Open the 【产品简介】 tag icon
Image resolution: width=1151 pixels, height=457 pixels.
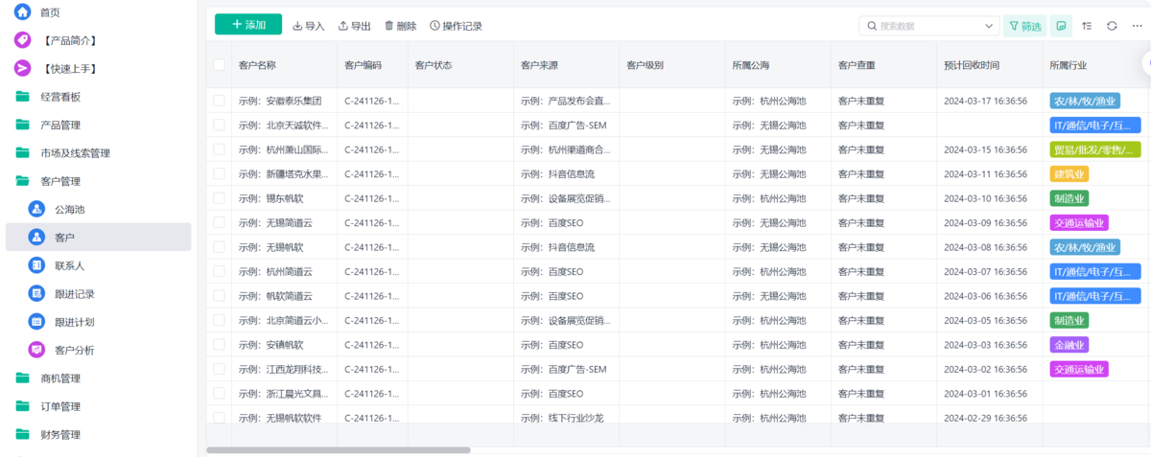click(22, 40)
